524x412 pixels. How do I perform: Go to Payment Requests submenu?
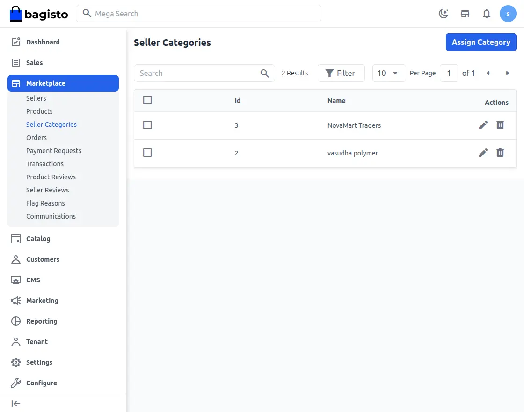[x=54, y=151]
